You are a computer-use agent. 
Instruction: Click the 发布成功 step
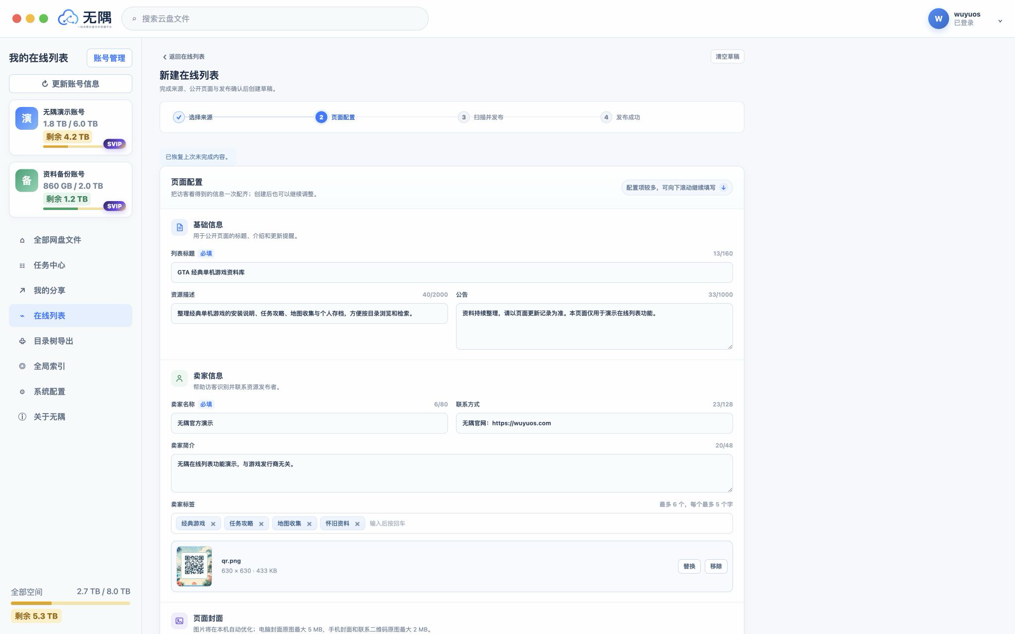tap(620, 117)
